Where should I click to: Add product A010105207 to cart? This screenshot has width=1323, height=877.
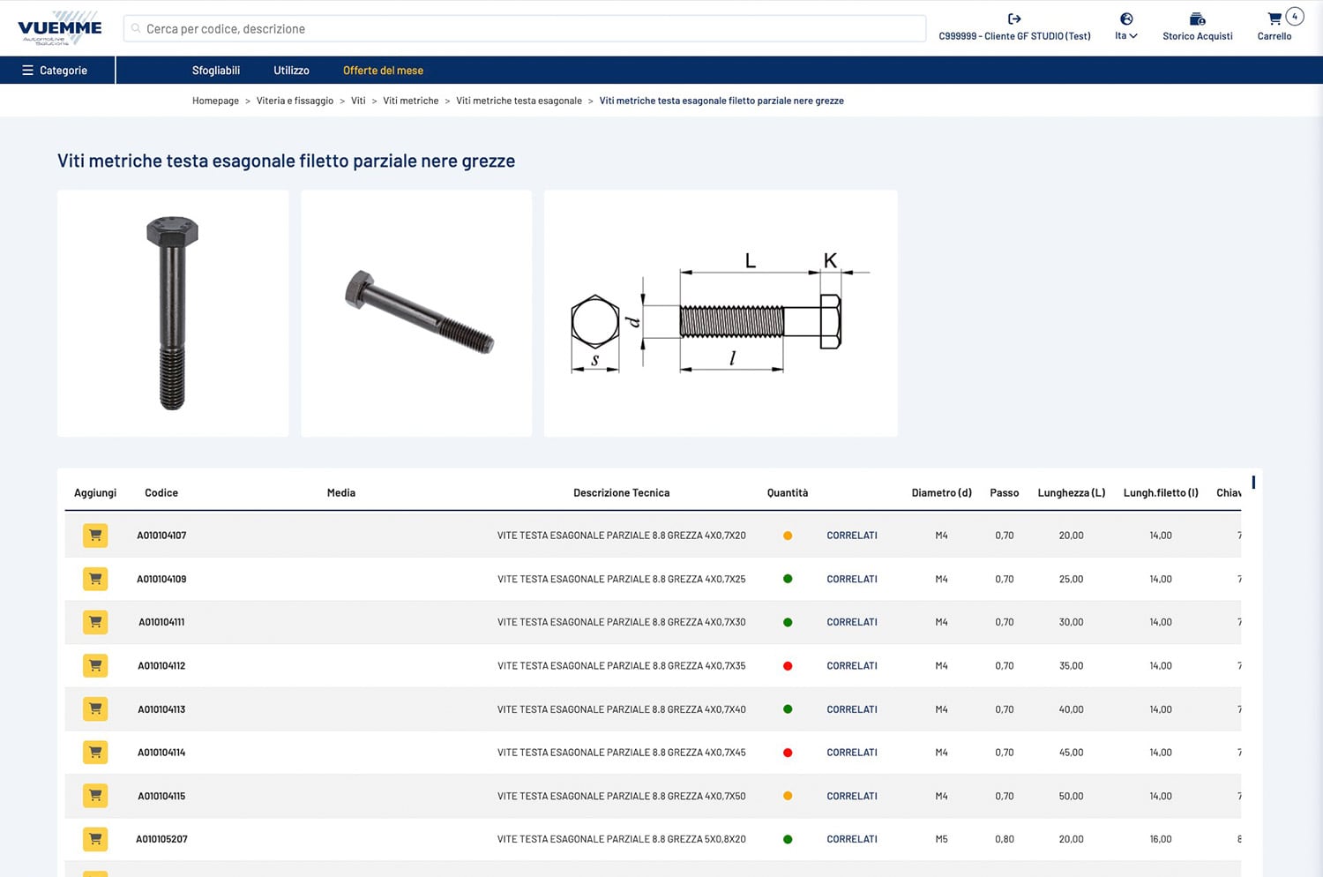pos(95,839)
